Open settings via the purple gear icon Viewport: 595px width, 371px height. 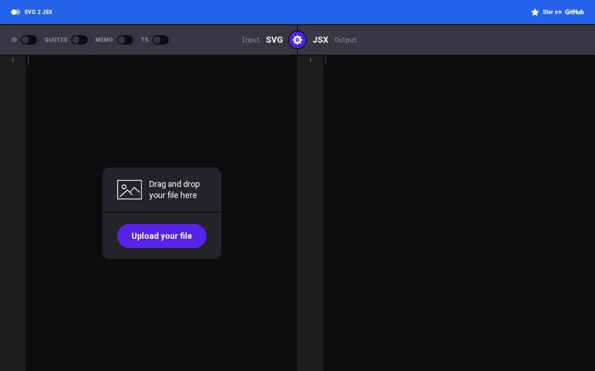[x=297, y=40]
